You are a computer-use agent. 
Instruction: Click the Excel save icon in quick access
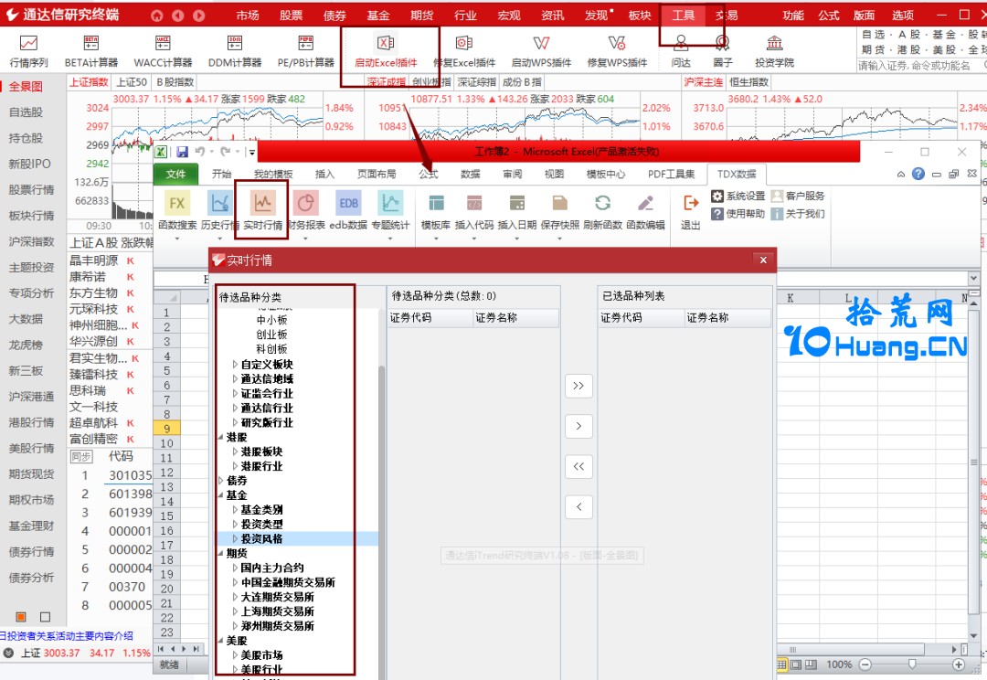click(183, 152)
